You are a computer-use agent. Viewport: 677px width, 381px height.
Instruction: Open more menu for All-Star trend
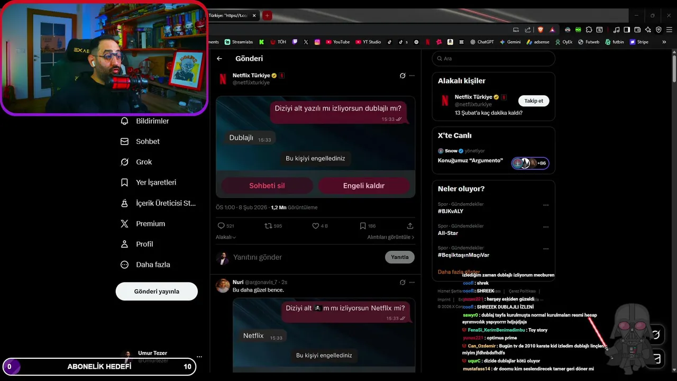coord(546,227)
